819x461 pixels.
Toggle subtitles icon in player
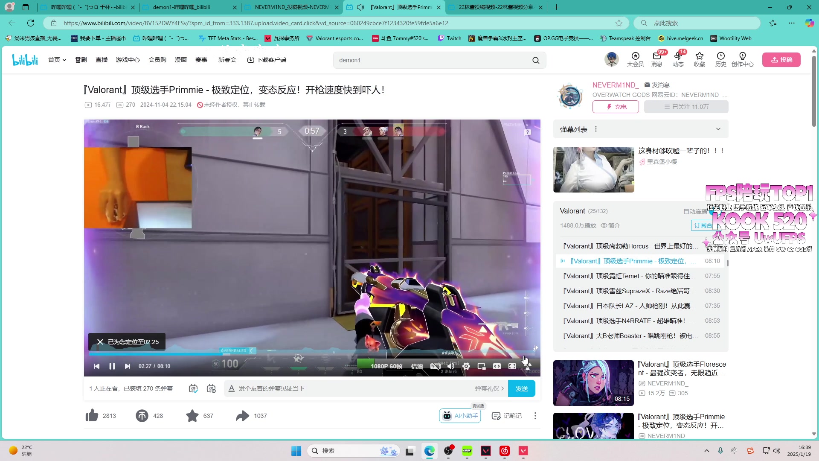point(436,366)
